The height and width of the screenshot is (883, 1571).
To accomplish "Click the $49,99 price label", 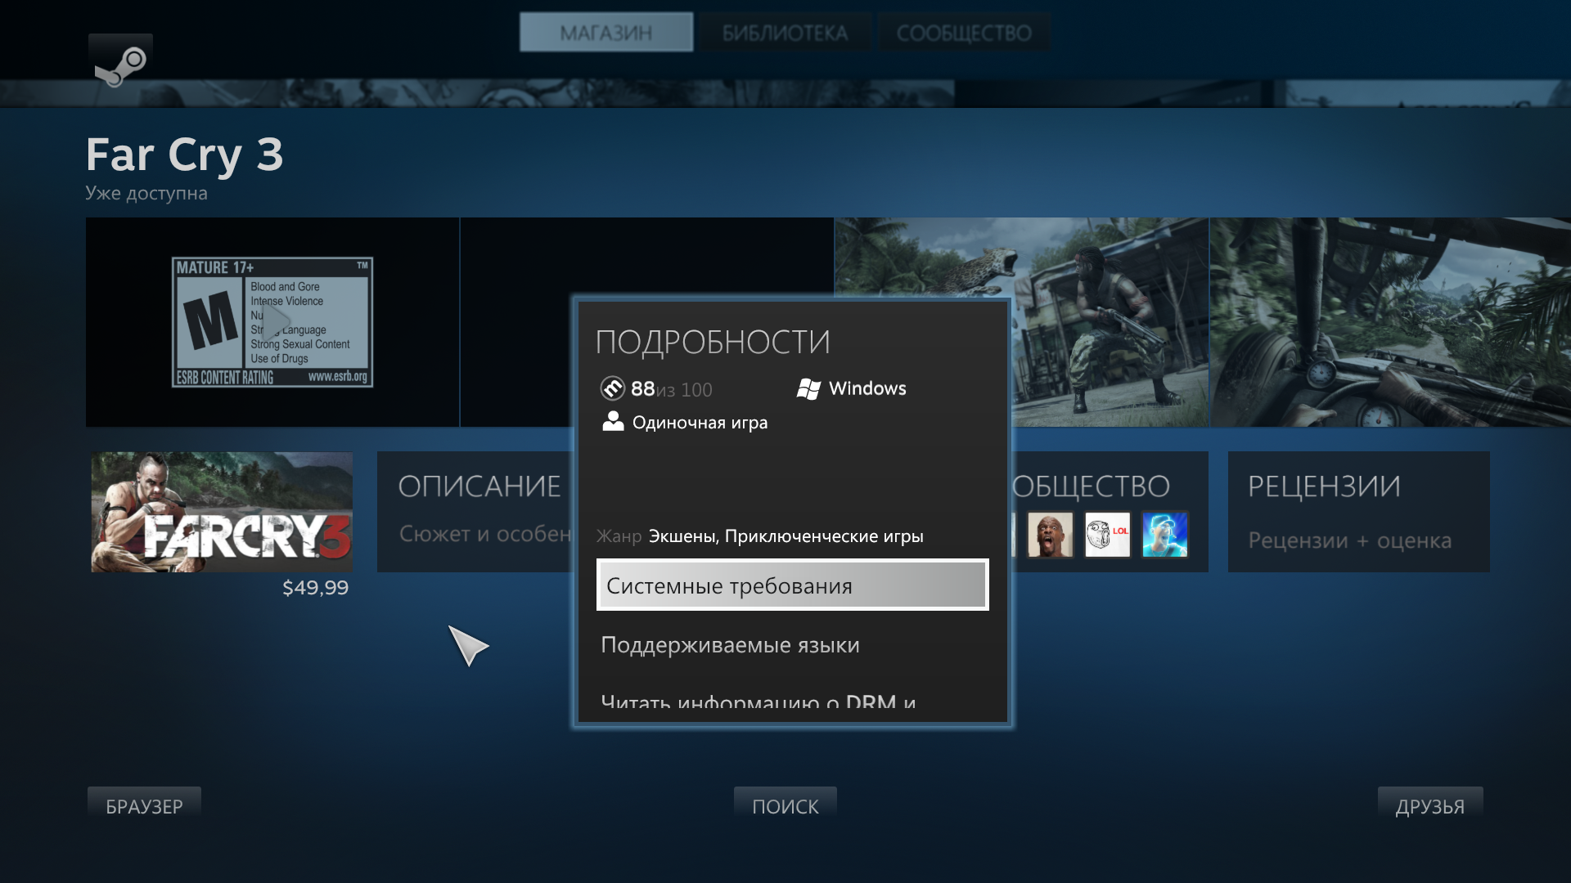I will 315,588.
